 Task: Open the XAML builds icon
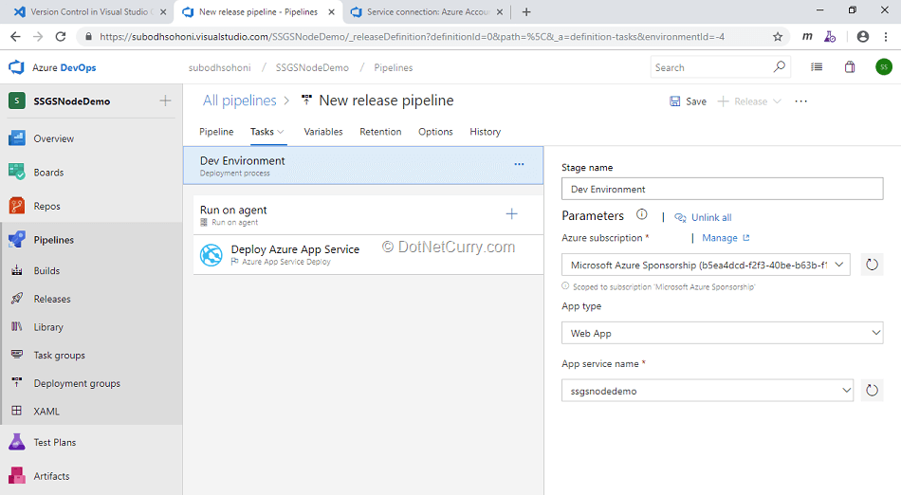(17, 412)
